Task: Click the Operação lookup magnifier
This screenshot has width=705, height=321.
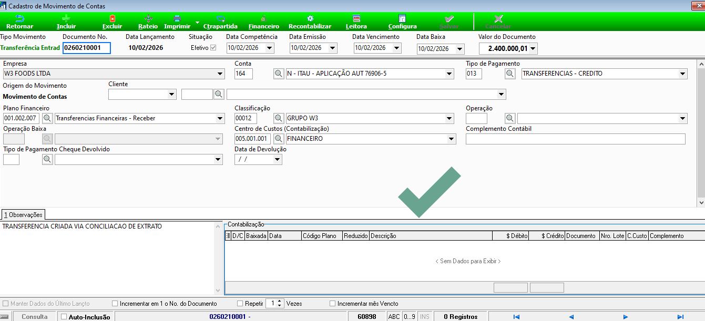Action: pyautogui.click(x=510, y=118)
